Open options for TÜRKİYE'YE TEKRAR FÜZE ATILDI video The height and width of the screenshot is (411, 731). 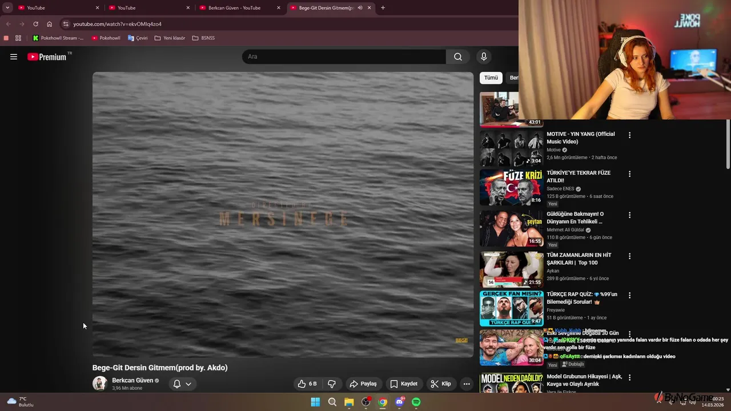629,174
